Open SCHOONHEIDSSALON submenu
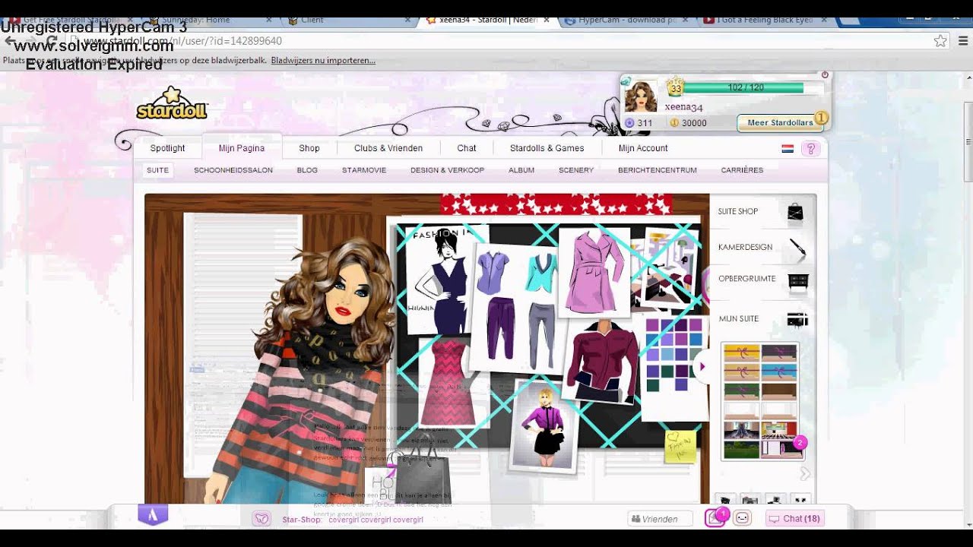 point(233,170)
